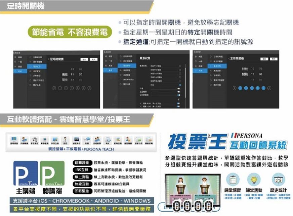Click hour value 11 in left timer screenshot
Image resolution: width=293 pixels, height=216 pixels.
tap(72, 74)
